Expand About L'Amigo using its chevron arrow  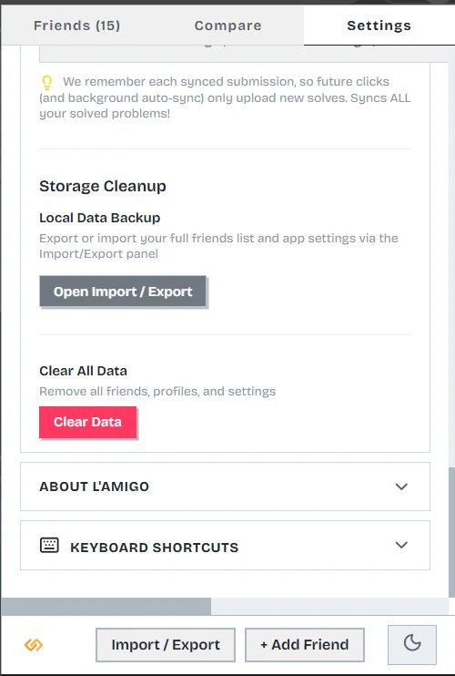401,487
